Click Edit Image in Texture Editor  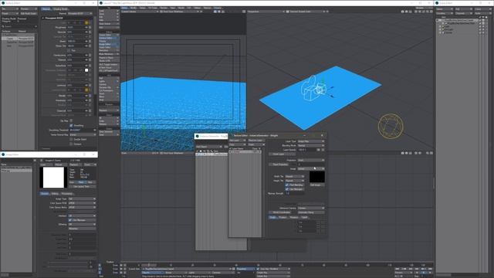pyautogui.click(x=317, y=185)
